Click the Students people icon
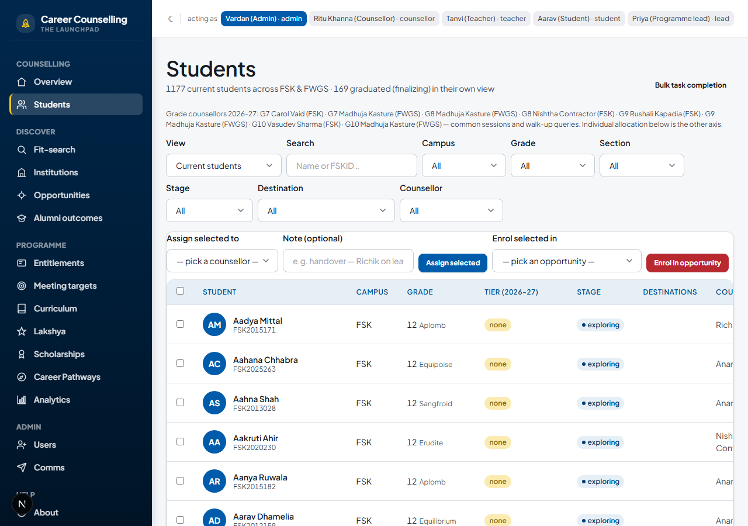 (x=22, y=105)
